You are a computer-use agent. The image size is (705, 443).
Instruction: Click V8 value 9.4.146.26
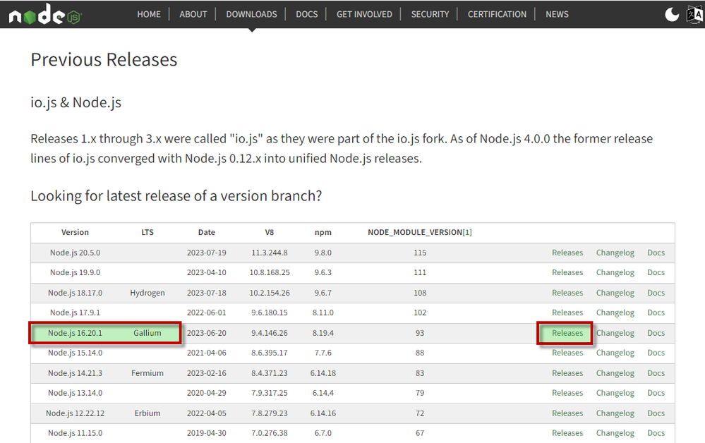pyautogui.click(x=270, y=333)
